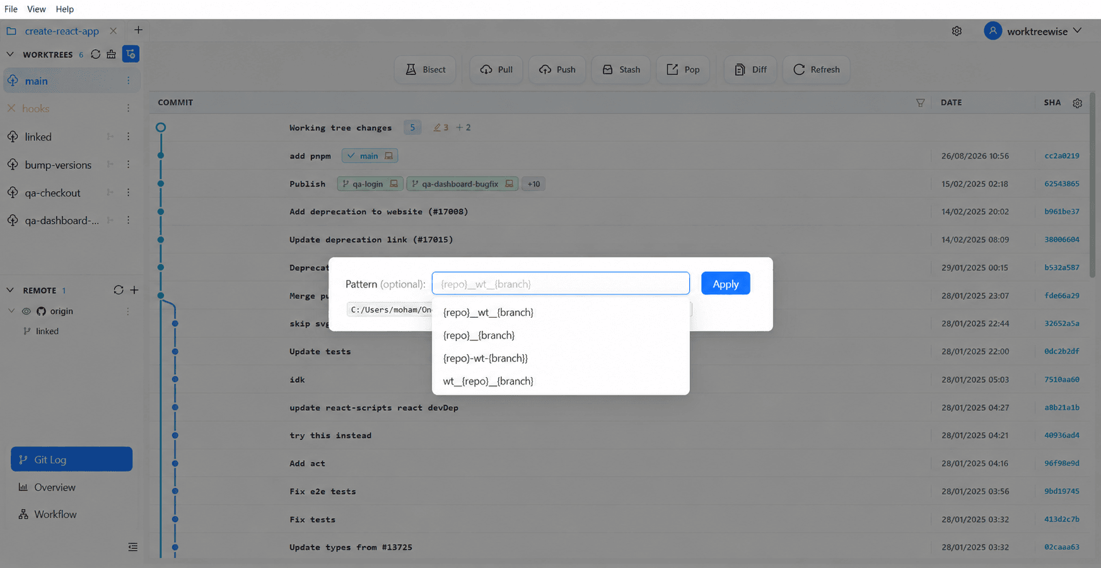Refresh the worktrees list icon
1101x568 pixels.
pos(95,54)
